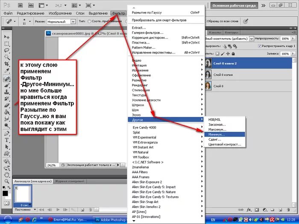The width and height of the screenshot is (299, 224).
Task: Select the Type tool
Action: (x=7, y=140)
